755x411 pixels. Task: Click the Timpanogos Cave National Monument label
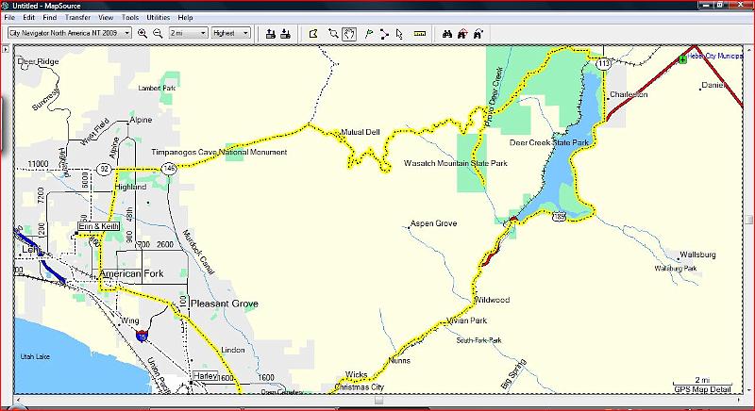pos(219,152)
